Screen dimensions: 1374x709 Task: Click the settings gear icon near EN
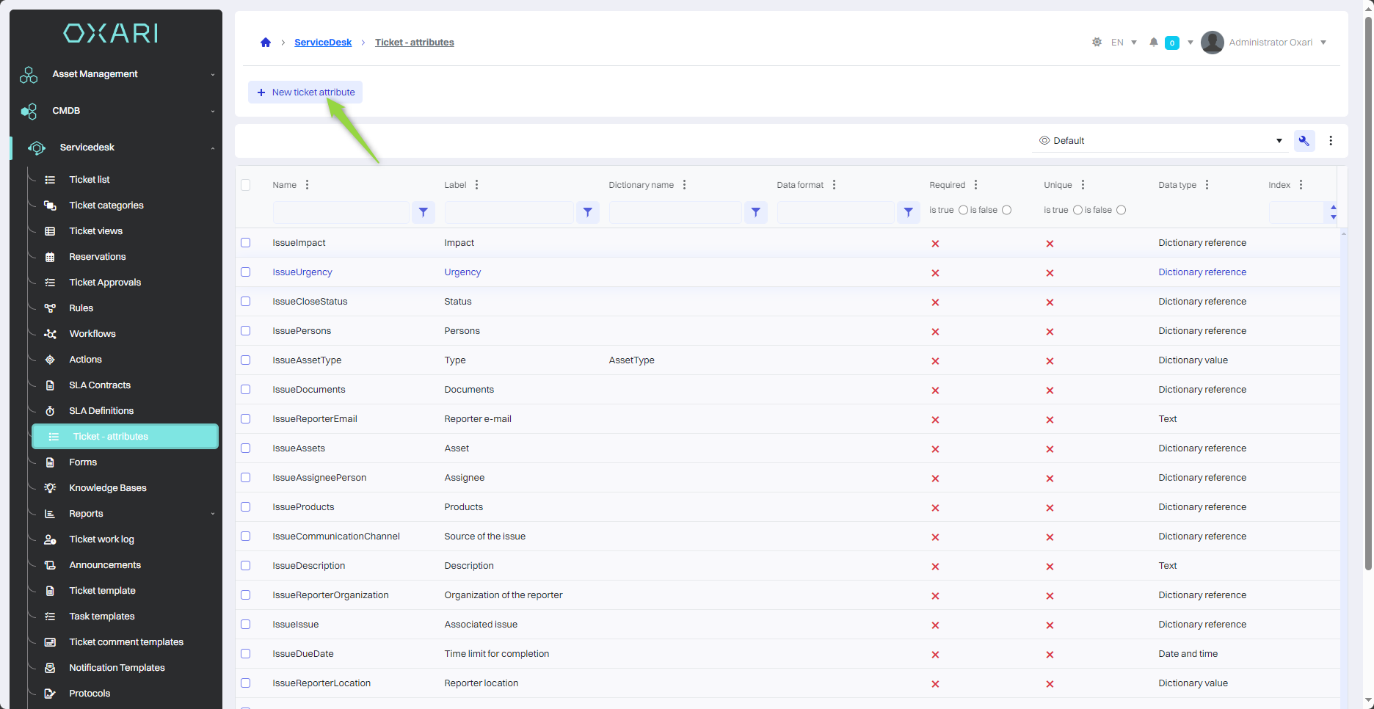pyautogui.click(x=1097, y=43)
